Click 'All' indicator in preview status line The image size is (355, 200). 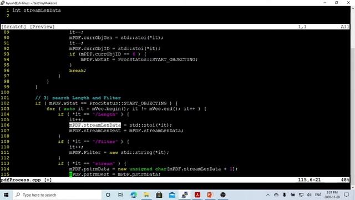coord(345,27)
